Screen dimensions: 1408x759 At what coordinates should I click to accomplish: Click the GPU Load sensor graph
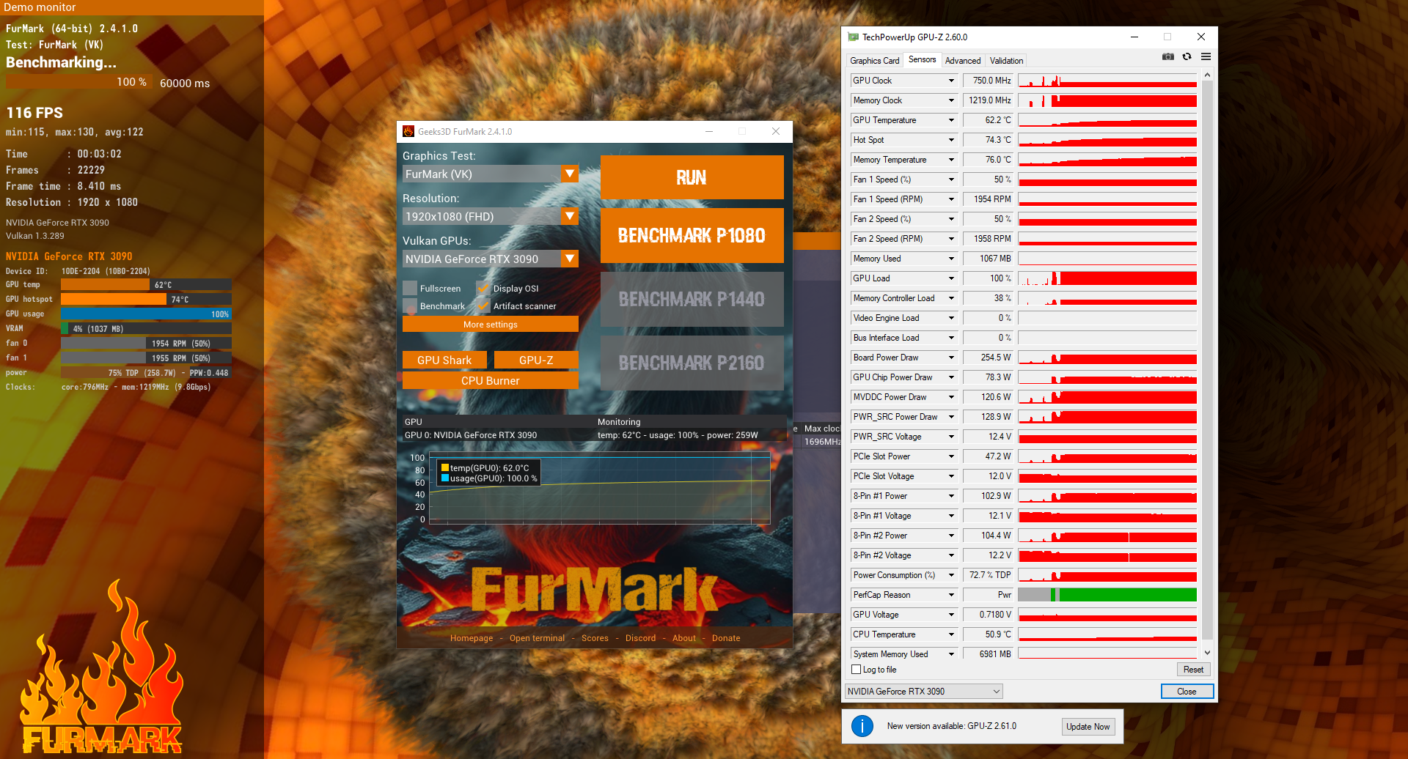pos(1107,278)
